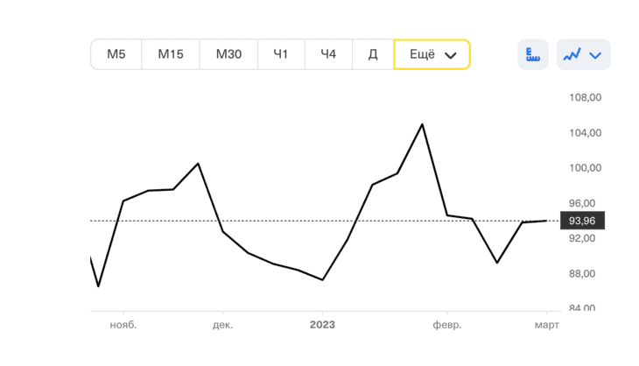The image size is (639, 366).
Task: Click the март date axis label
Action: [547, 325]
